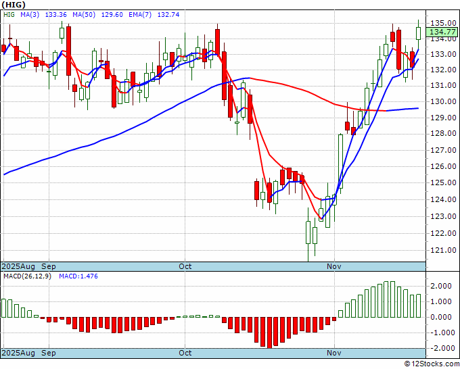This screenshot has width=460, height=369.
Task: Click the 127.00 price axis label
Action: coord(443,150)
